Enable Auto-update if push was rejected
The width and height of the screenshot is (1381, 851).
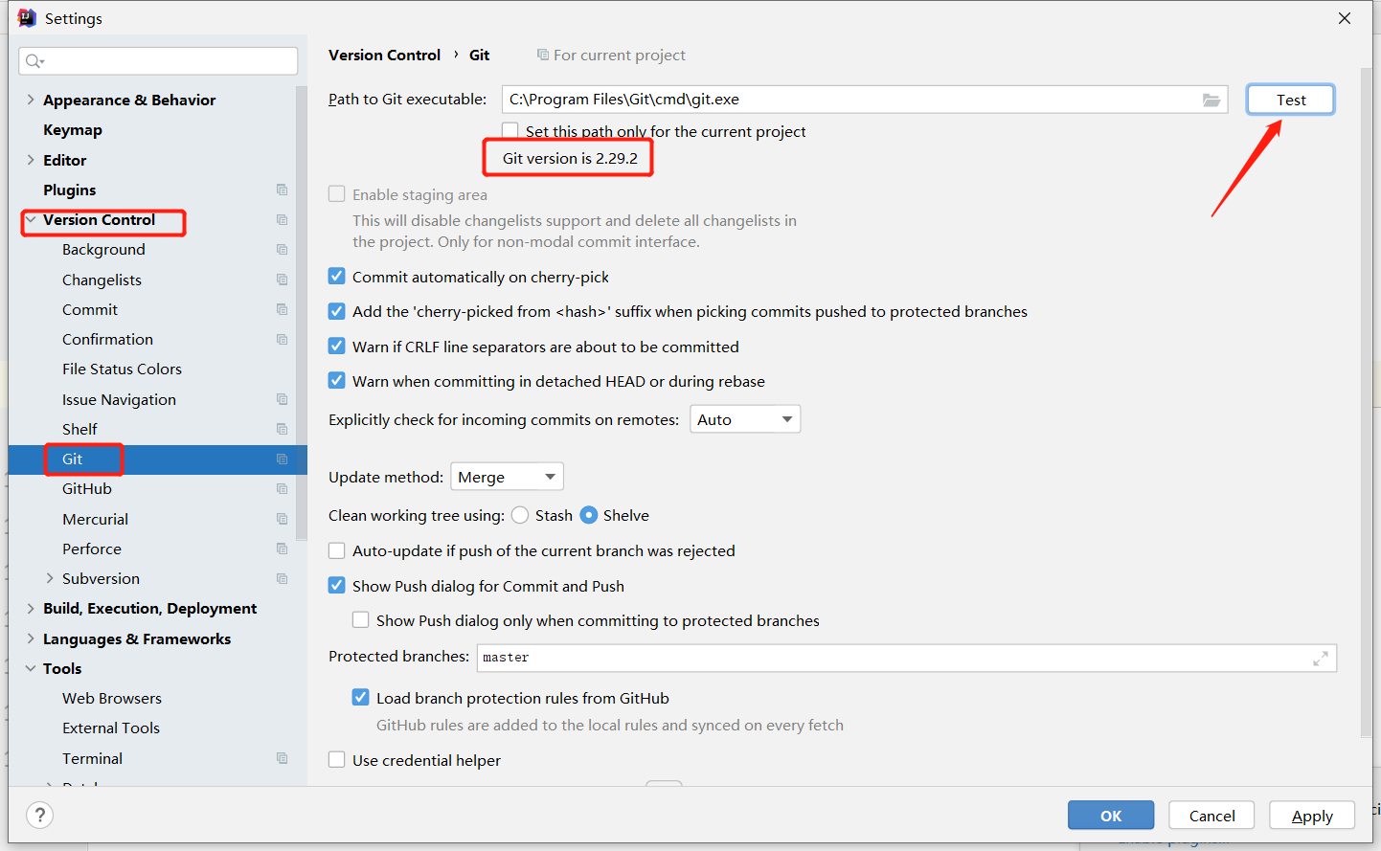[337, 550]
